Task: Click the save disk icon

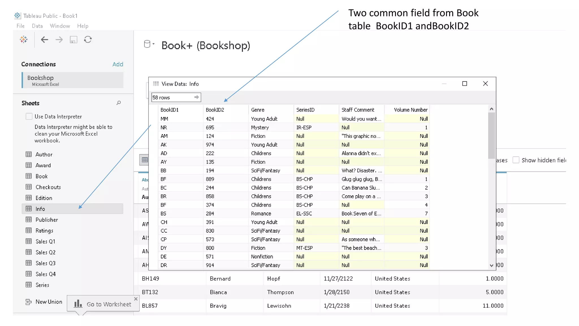Action: tap(74, 40)
